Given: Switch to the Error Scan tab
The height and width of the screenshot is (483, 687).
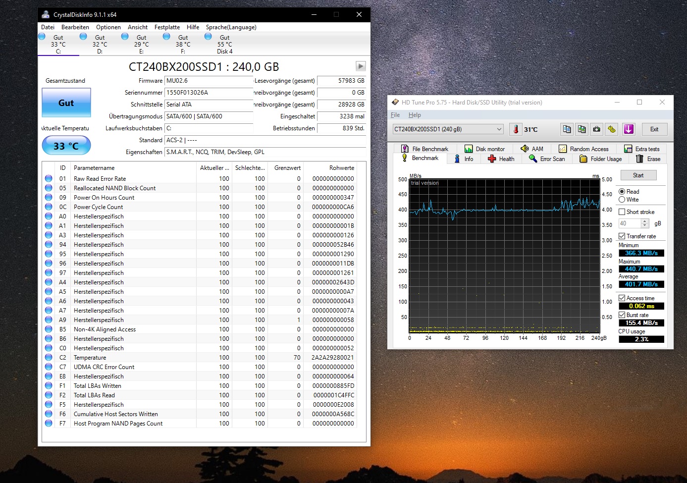Looking at the screenshot, I should pyautogui.click(x=547, y=159).
